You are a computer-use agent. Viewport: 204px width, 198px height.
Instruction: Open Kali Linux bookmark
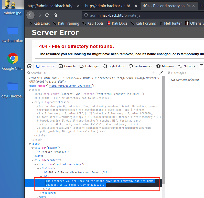[x=39, y=23]
